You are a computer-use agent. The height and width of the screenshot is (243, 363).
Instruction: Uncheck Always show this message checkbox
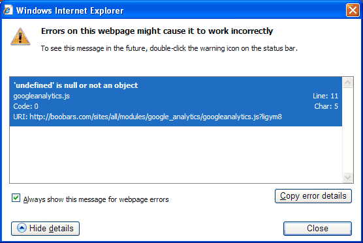(16, 198)
